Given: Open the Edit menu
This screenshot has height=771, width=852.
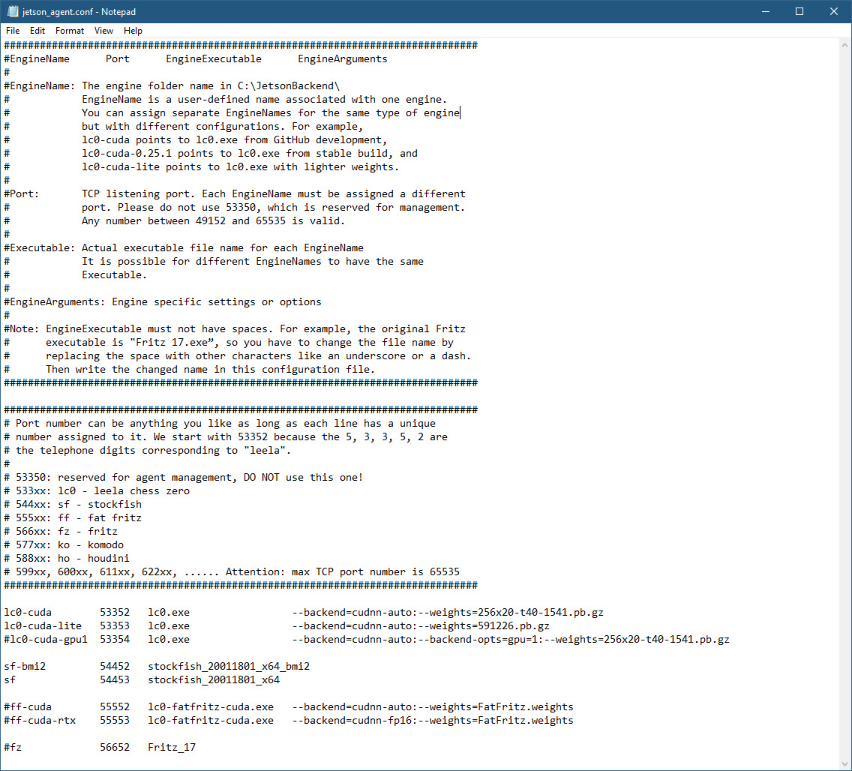Looking at the screenshot, I should click(x=37, y=31).
